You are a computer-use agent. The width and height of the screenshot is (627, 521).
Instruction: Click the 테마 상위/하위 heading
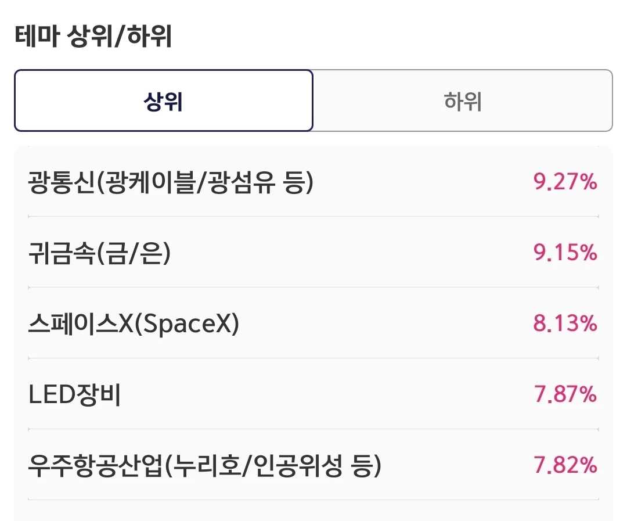(x=93, y=36)
